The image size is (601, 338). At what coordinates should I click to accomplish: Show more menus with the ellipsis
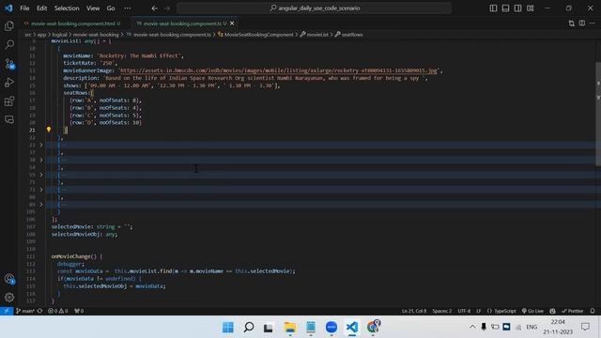point(128,8)
